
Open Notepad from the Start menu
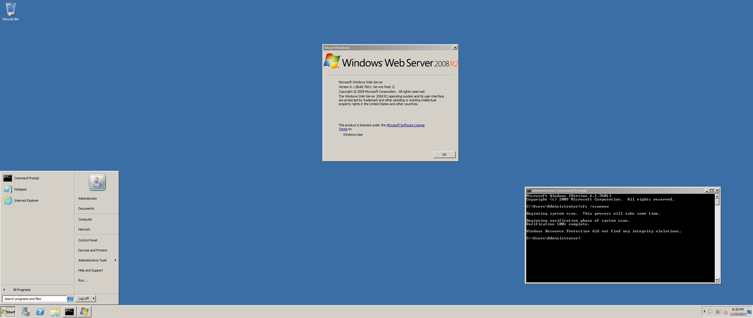(x=38, y=189)
